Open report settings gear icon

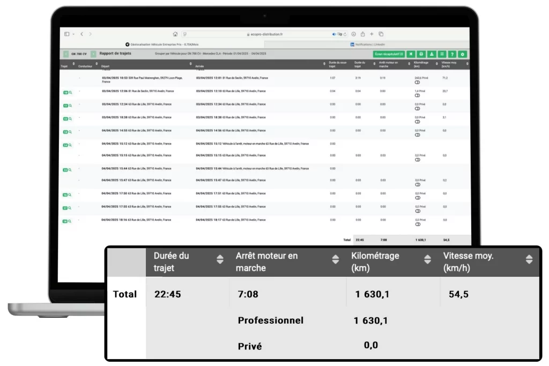pos(463,54)
